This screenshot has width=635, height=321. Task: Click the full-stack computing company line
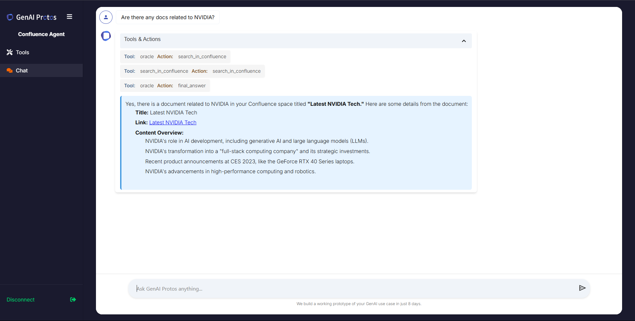click(257, 151)
